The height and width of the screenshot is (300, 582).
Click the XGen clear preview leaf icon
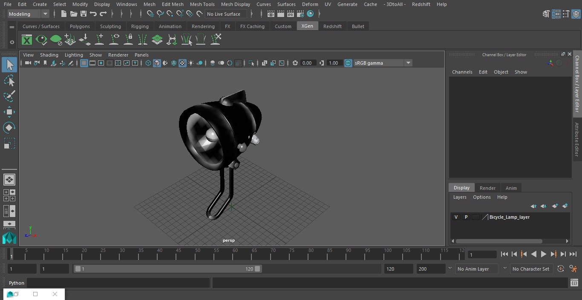pos(56,40)
